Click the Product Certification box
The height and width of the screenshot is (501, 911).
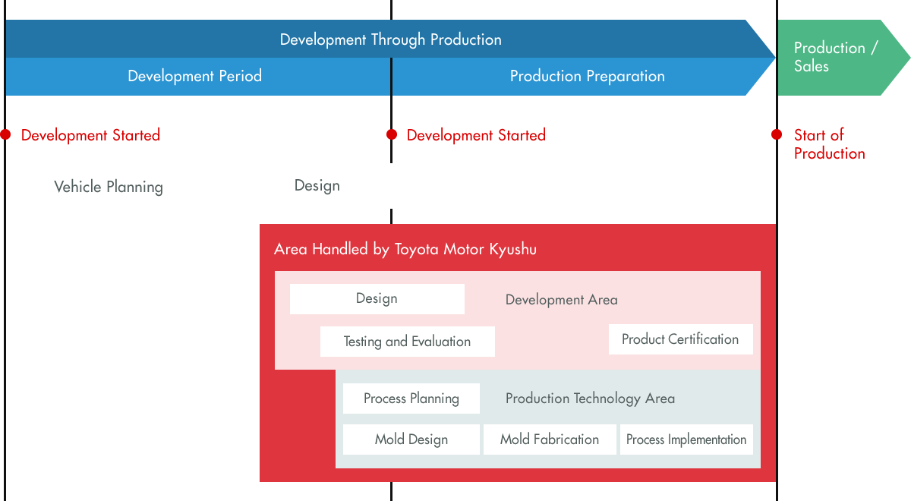click(681, 339)
